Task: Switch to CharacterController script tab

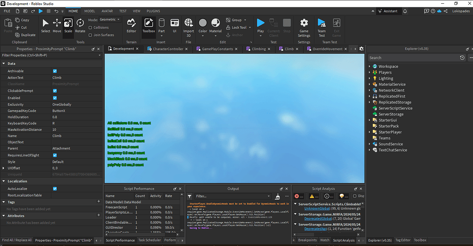Action: click(x=168, y=49)
